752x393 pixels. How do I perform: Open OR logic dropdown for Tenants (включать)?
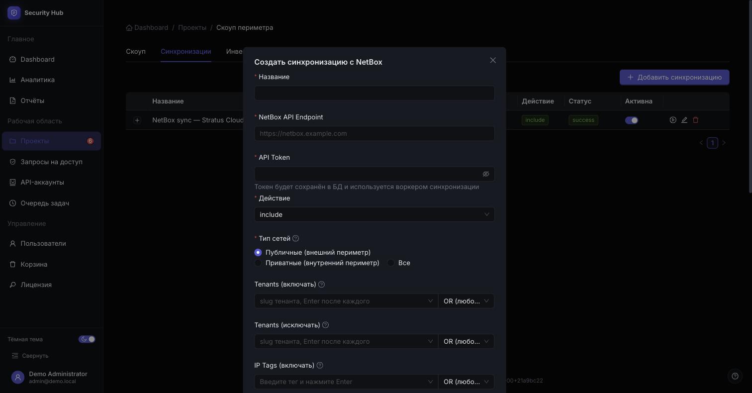pos(467,301)
